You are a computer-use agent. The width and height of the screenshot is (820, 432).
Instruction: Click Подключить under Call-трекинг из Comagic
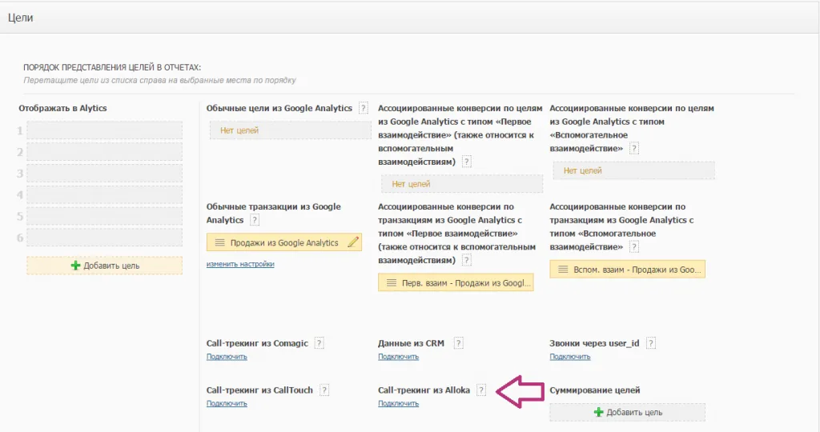click(227, 357)
